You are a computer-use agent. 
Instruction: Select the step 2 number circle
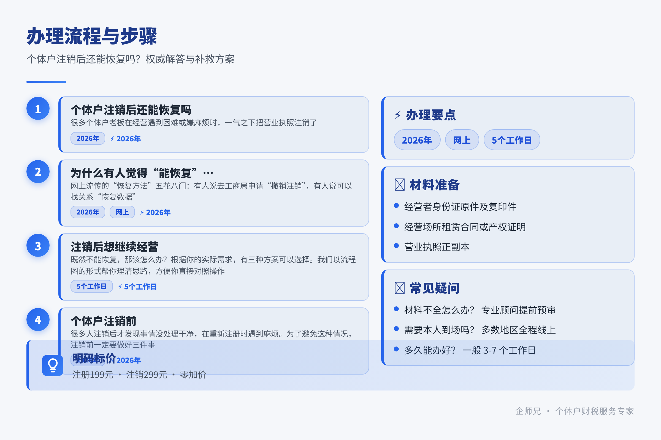click(x=38, y=171)
